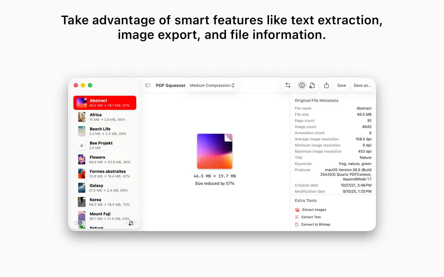Image resolution: width=444 pixels, height=277 pixels.
Task: Click the Modification date value 9/10/25, 1:20 PM
Action: click(x=357, y=192)
